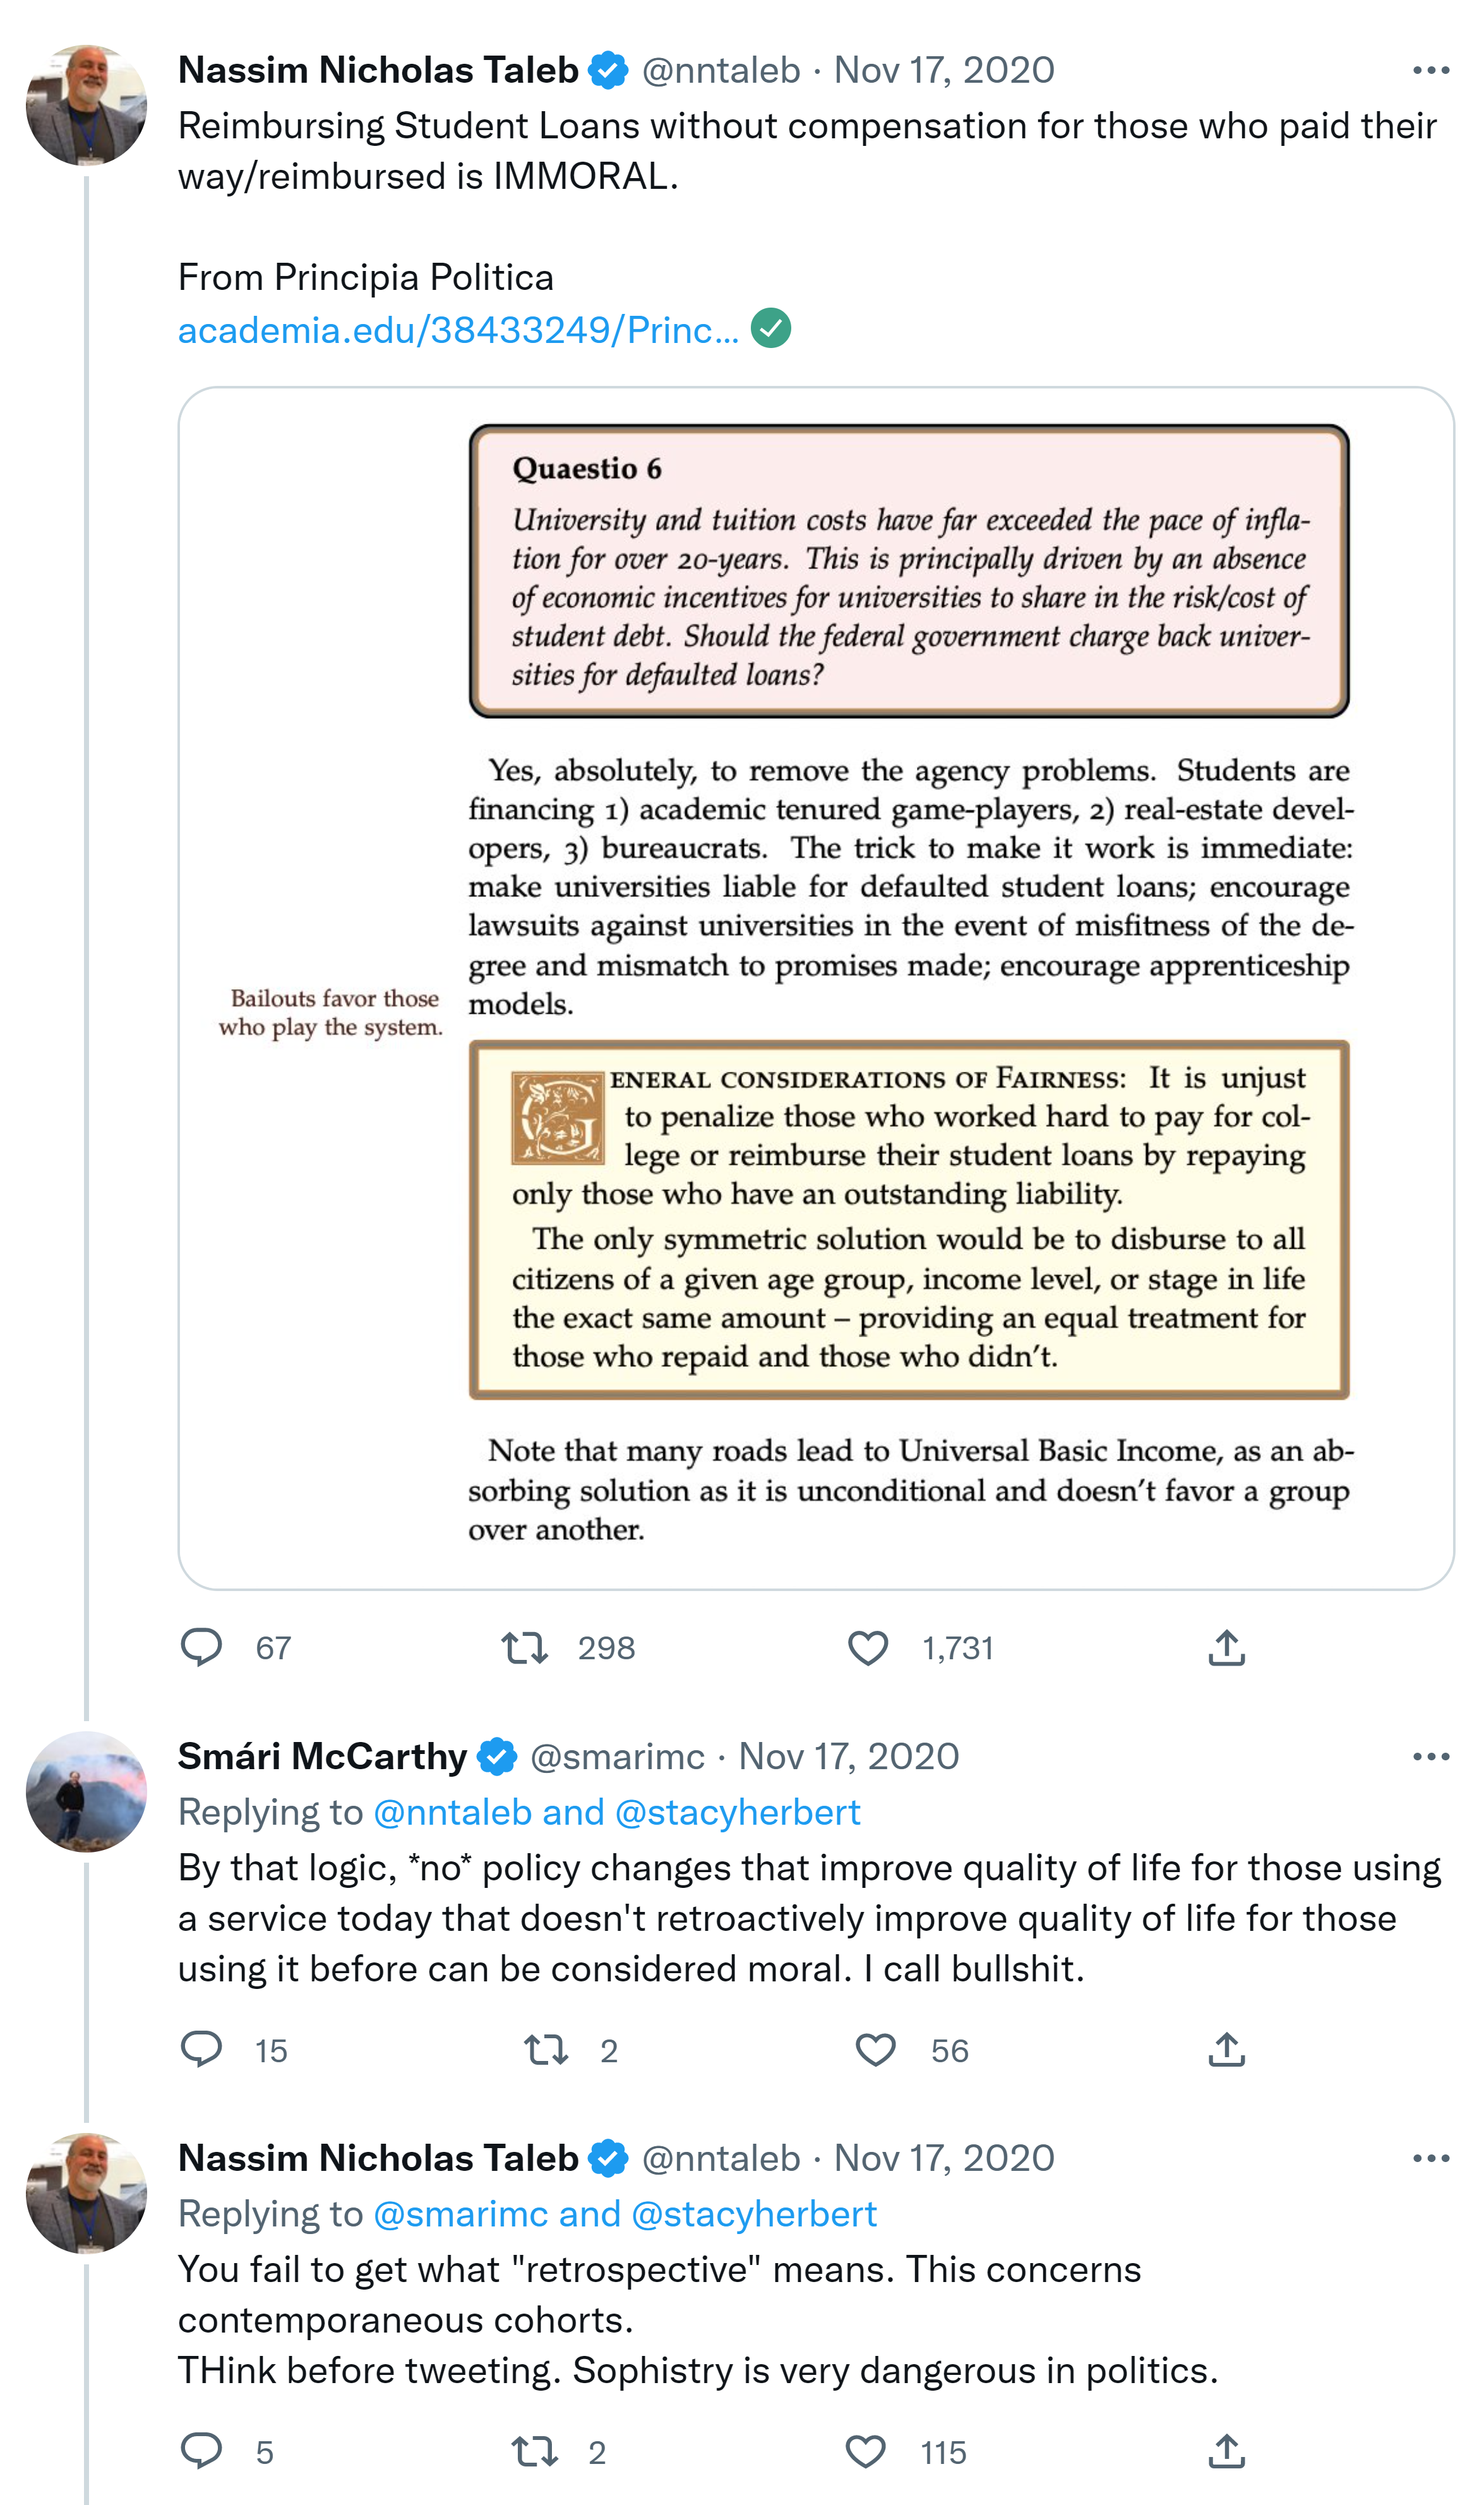Reply to Smári McCarthy's tweet

point(201,2050)
